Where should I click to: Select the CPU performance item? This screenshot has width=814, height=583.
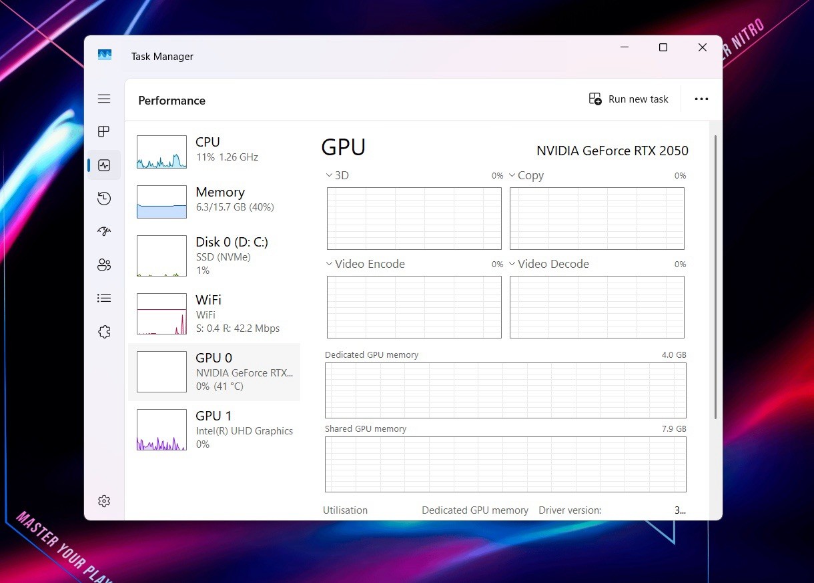click(214, 152)
